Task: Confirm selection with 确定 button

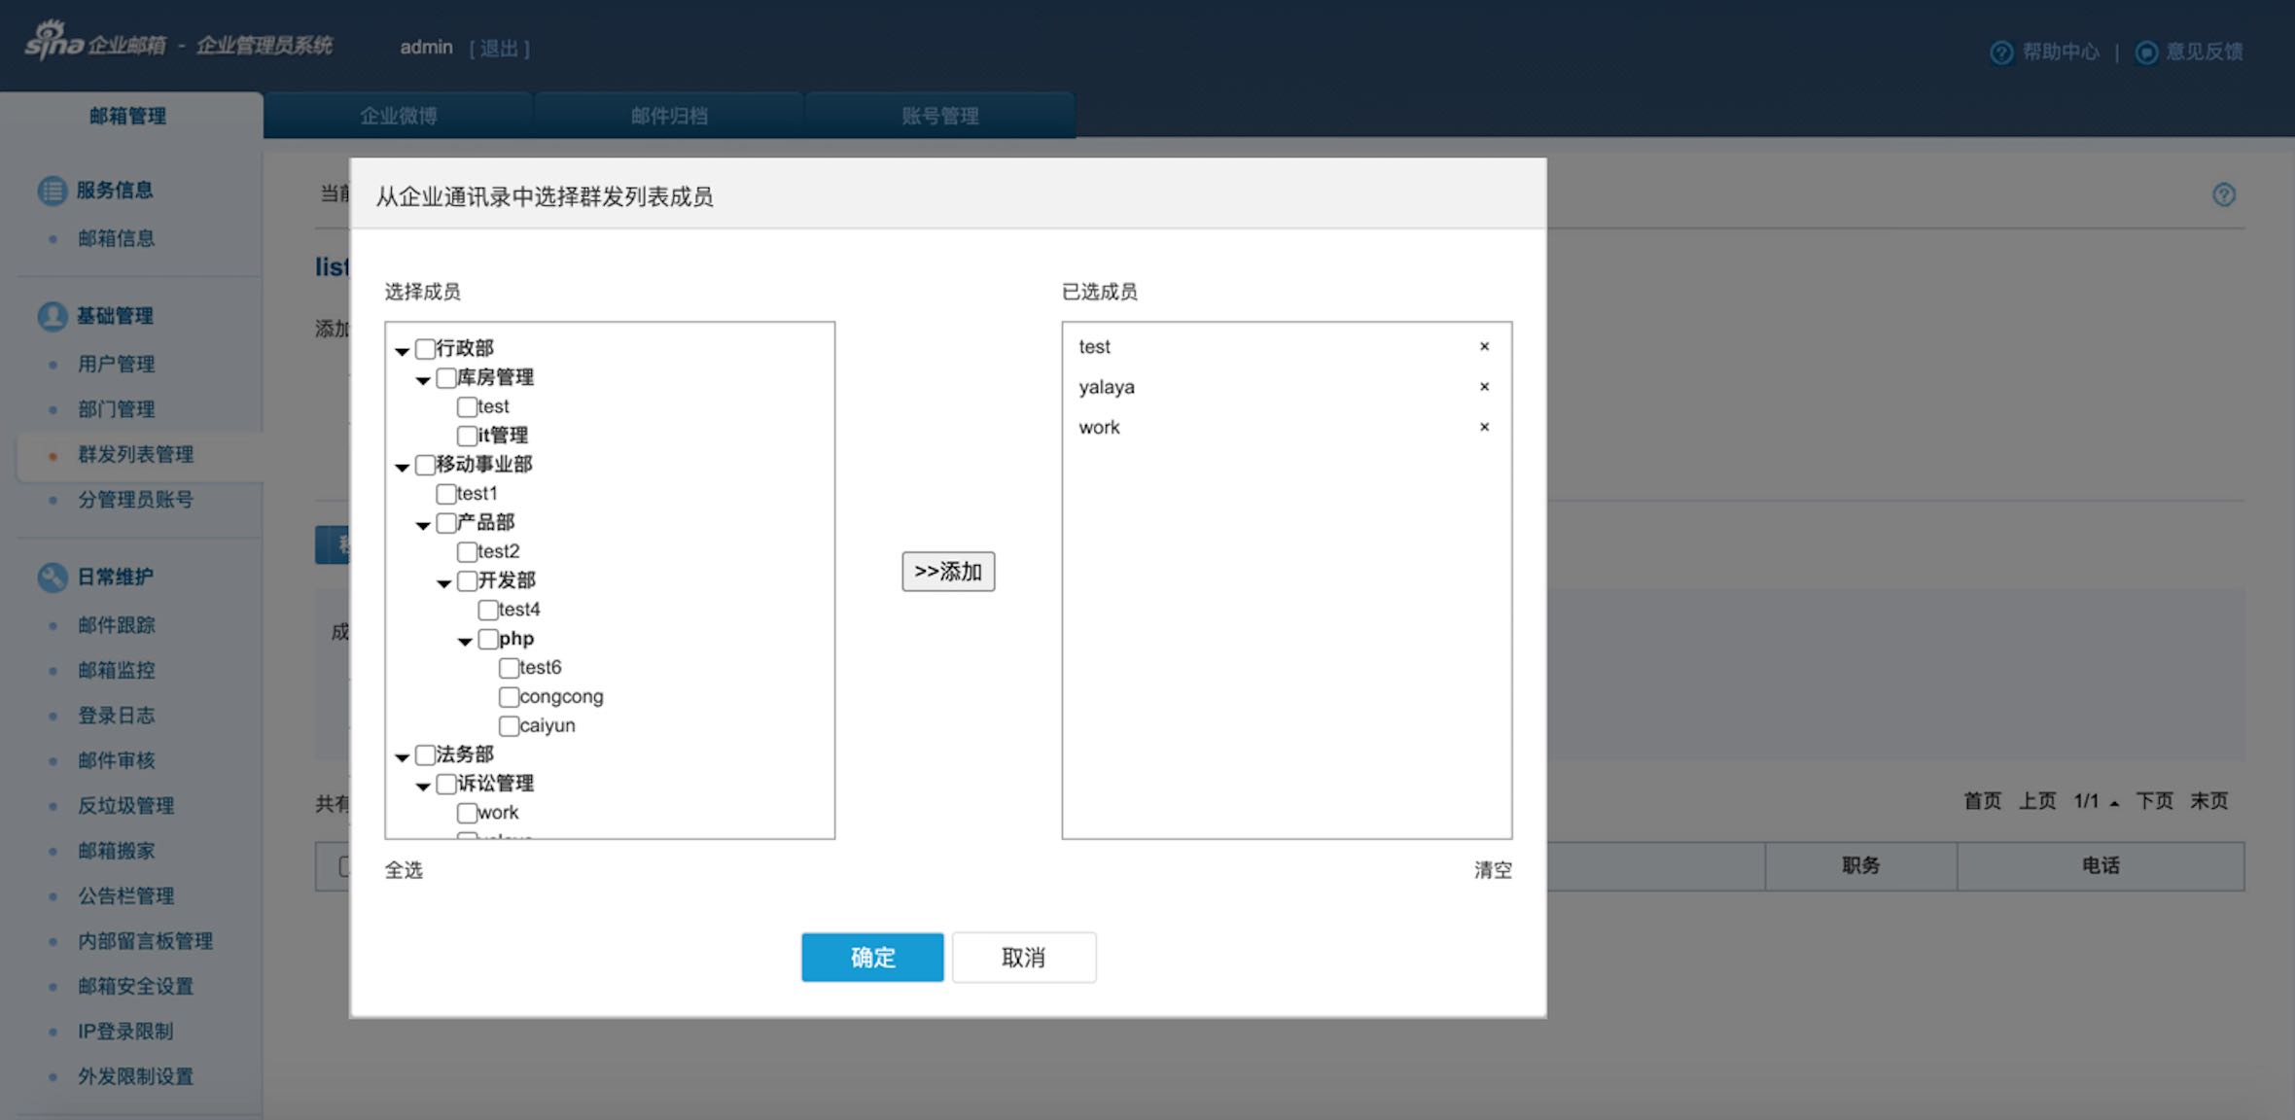Action: 871,958
